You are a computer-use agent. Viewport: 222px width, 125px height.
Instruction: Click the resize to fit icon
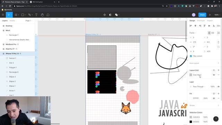click(219, 33)
